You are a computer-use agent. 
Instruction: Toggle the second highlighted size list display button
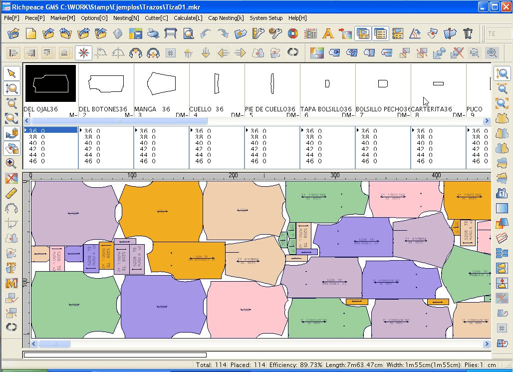[380, 34]
